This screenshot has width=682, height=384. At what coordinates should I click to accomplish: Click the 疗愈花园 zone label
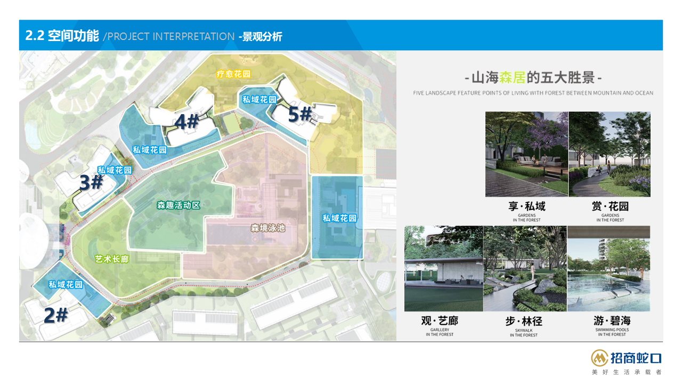pyautogui.click(x=233, y=74)
